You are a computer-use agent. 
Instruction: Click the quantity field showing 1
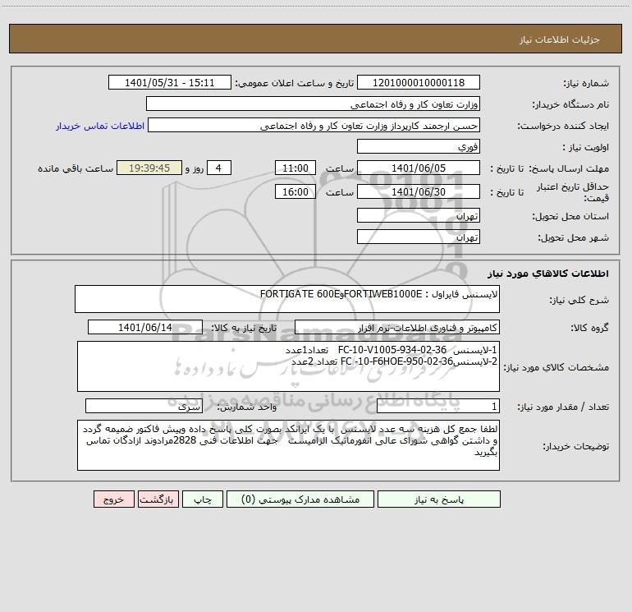(x=438, y=407)
